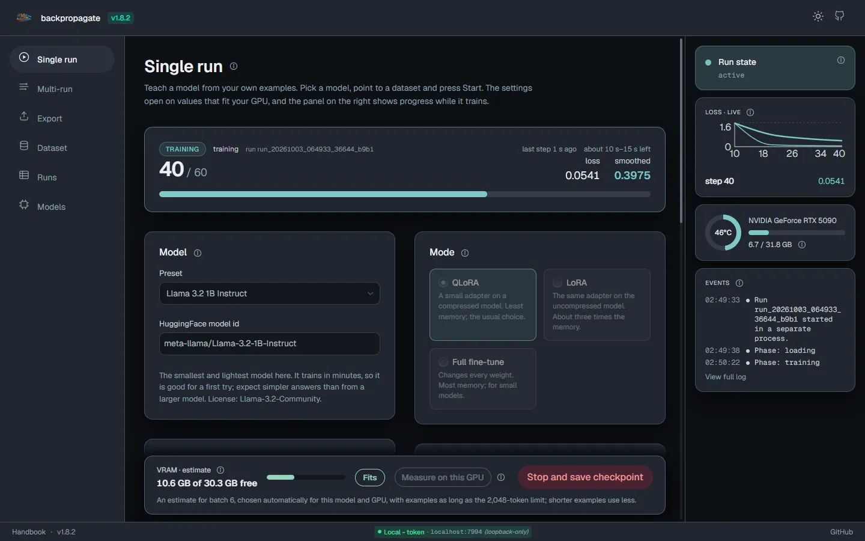Open the Export section
Image resolution: width=865 pixels, height=541 pixels.
(62, 118)
